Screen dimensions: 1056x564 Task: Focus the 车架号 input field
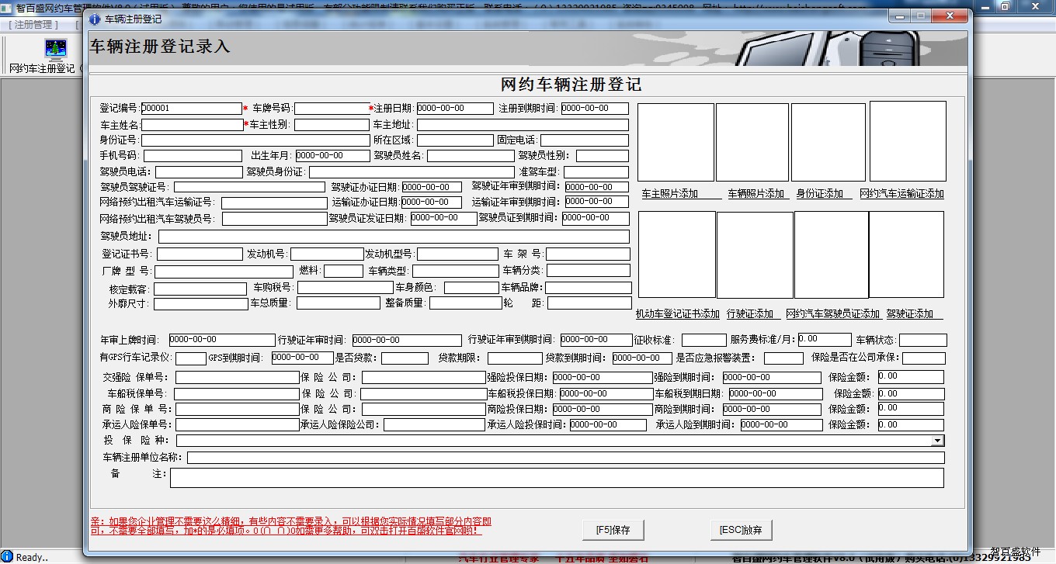click(588, 254)
